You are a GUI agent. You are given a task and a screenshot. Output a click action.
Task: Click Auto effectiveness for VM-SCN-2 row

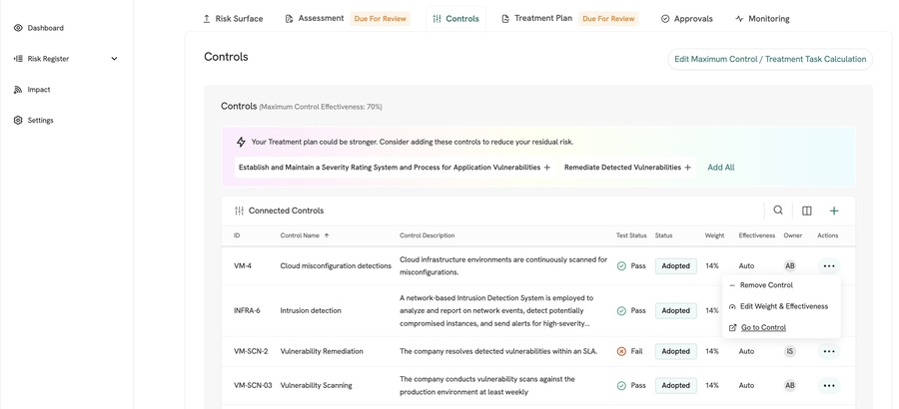pos(746,351)
